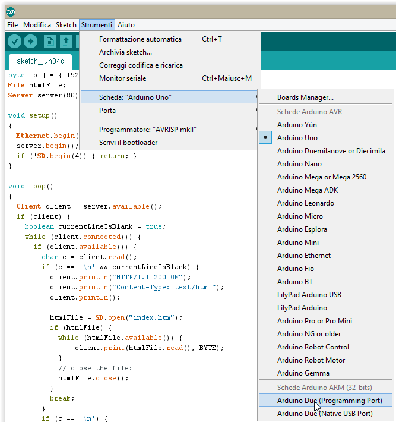Select Arduino Duemilanove or Diecimila board
The width and height of the screenshot is (396, 422).
click(x=325, y=151)
